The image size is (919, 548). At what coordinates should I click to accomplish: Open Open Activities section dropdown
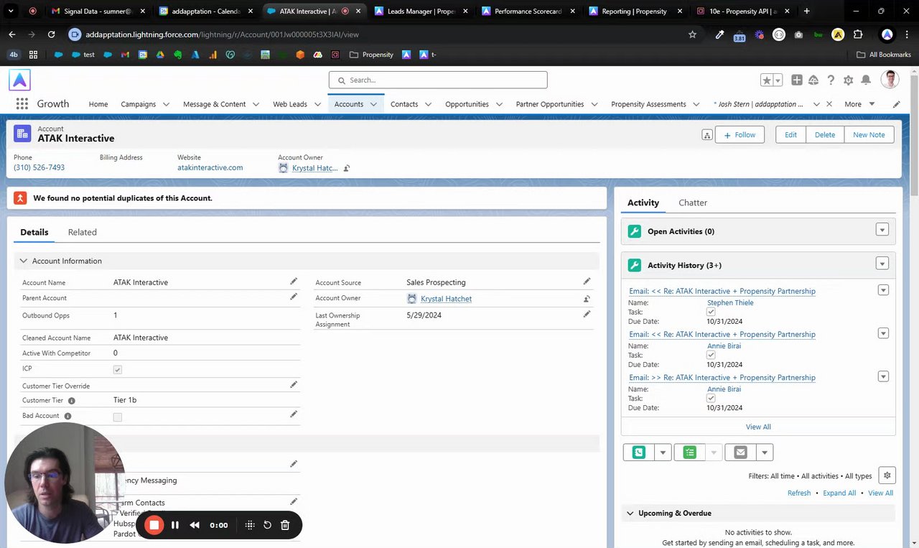(882, 230)
